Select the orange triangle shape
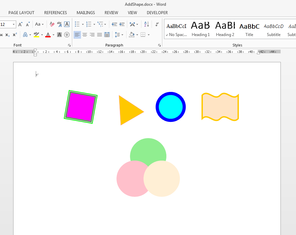The width and height of the screenshot is (296, 235). click(x=129, y=111)
